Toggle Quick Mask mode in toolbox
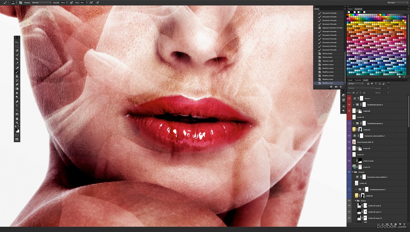This screenshot has width=410, height=232. [17, 135]
